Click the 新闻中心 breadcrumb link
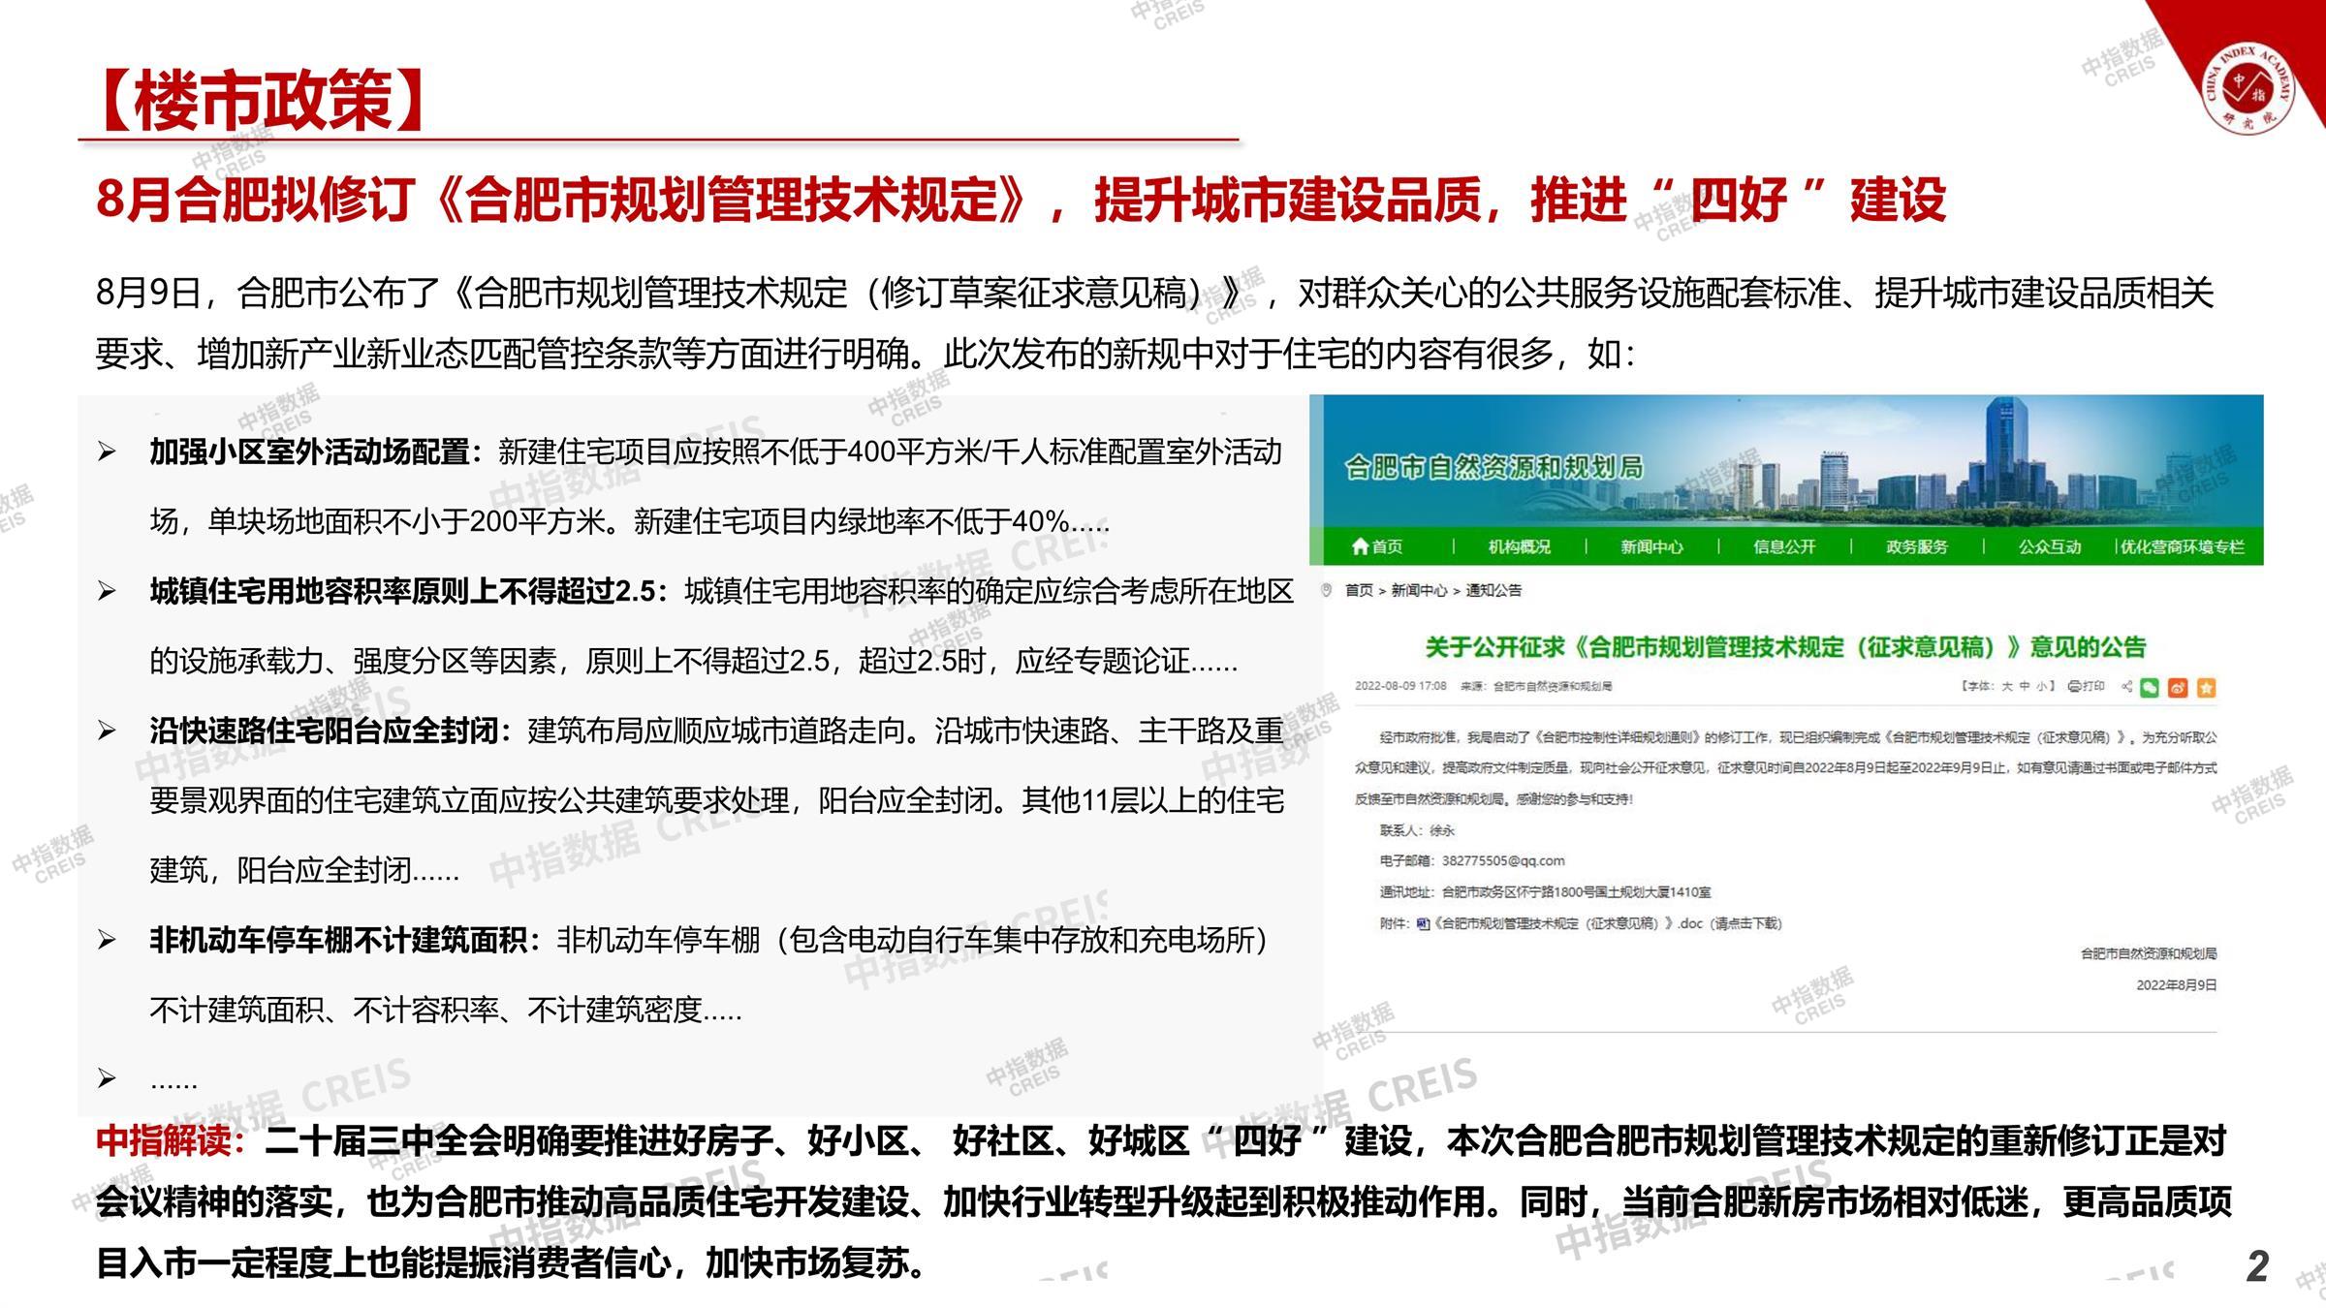This screenshot has height=1308, width=2326. [1419, 591]
